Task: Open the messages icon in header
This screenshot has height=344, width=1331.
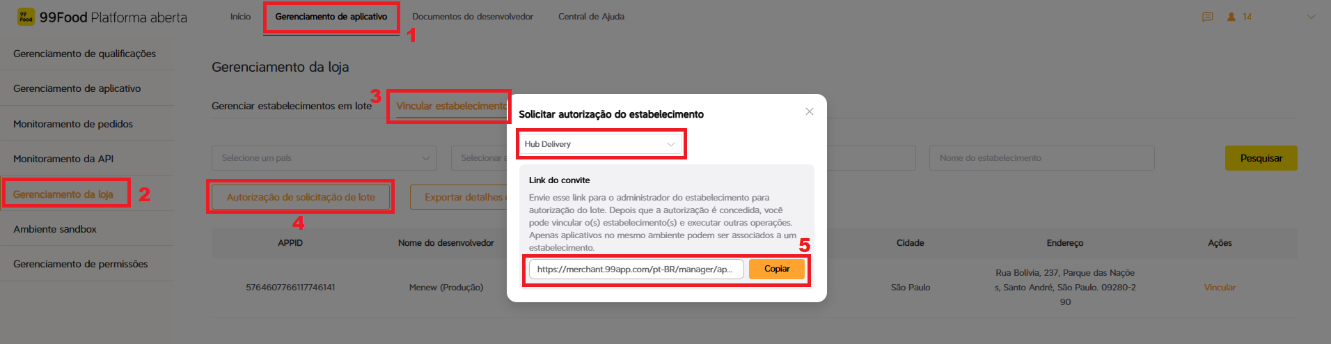Action: [x=1208, y=17]
